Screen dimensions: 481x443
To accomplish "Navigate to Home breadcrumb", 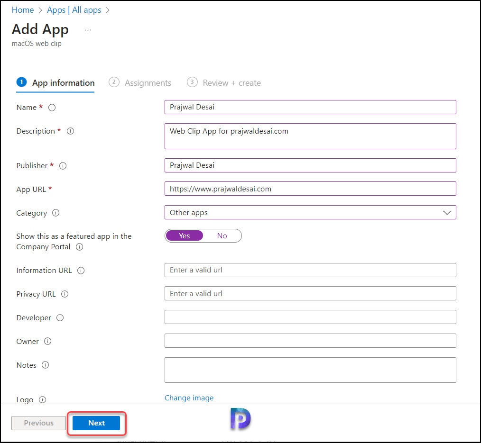I will [x=23, y=10].
